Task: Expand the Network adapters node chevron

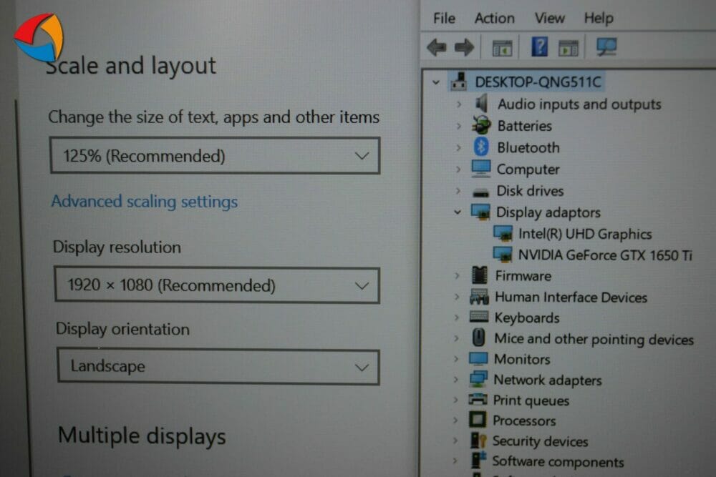Action: [455, 380]
